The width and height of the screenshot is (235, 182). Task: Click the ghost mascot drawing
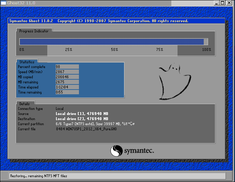coord(175,82)
